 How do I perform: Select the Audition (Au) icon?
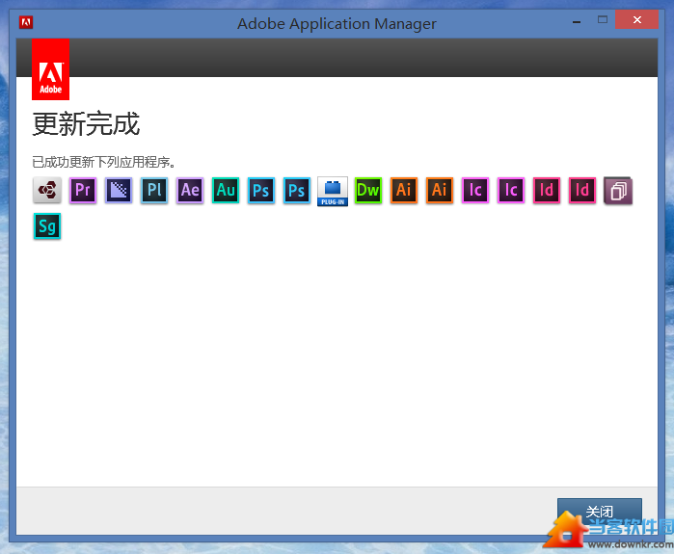226,190
